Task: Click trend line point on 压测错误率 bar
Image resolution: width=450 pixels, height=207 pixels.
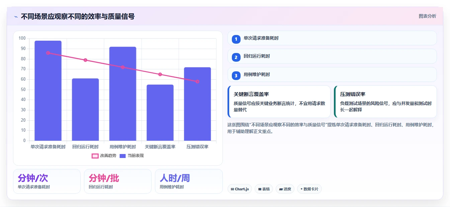Action: tap(197, 81)
